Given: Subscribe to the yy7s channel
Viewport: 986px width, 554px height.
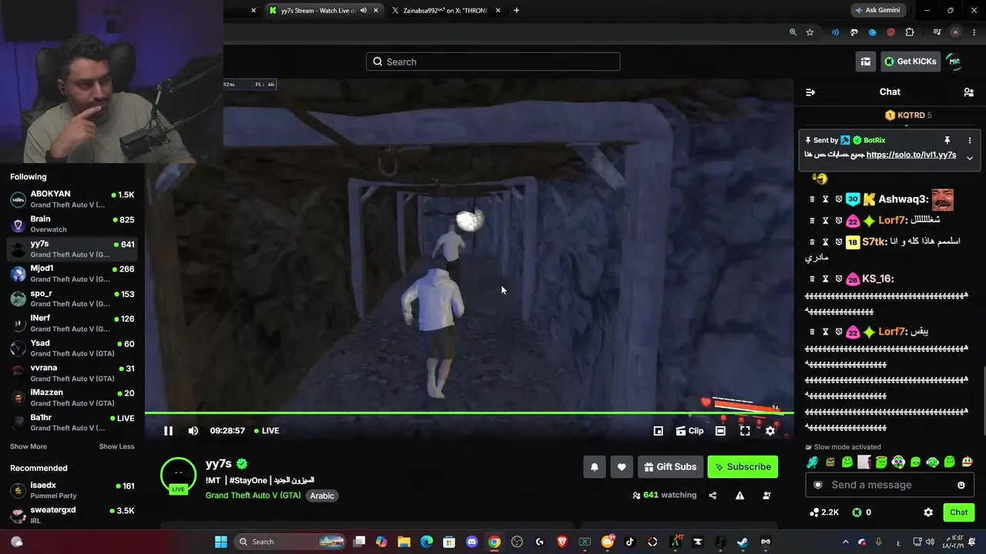Looking at the screenshot, I should pyautogui.click(x=743, y=467).
